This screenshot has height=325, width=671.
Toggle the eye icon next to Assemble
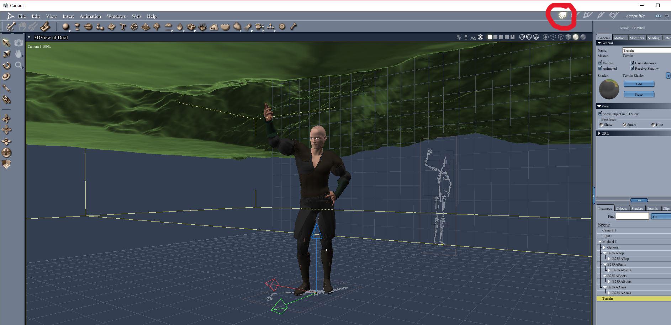[658, 16]
